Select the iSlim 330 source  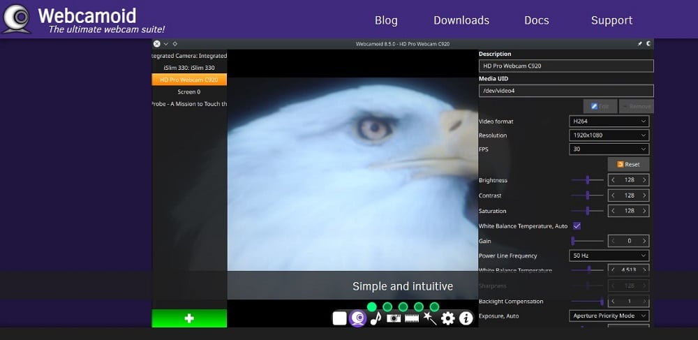(x=189, y=68)
